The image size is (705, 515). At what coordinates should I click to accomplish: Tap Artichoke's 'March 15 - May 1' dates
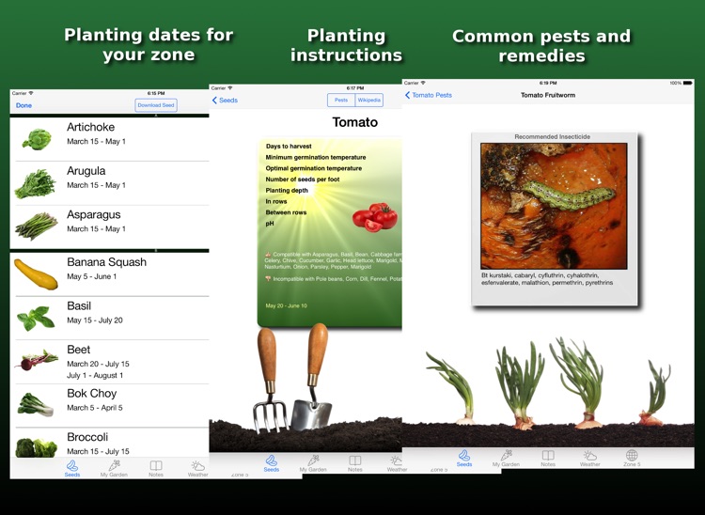96,141
